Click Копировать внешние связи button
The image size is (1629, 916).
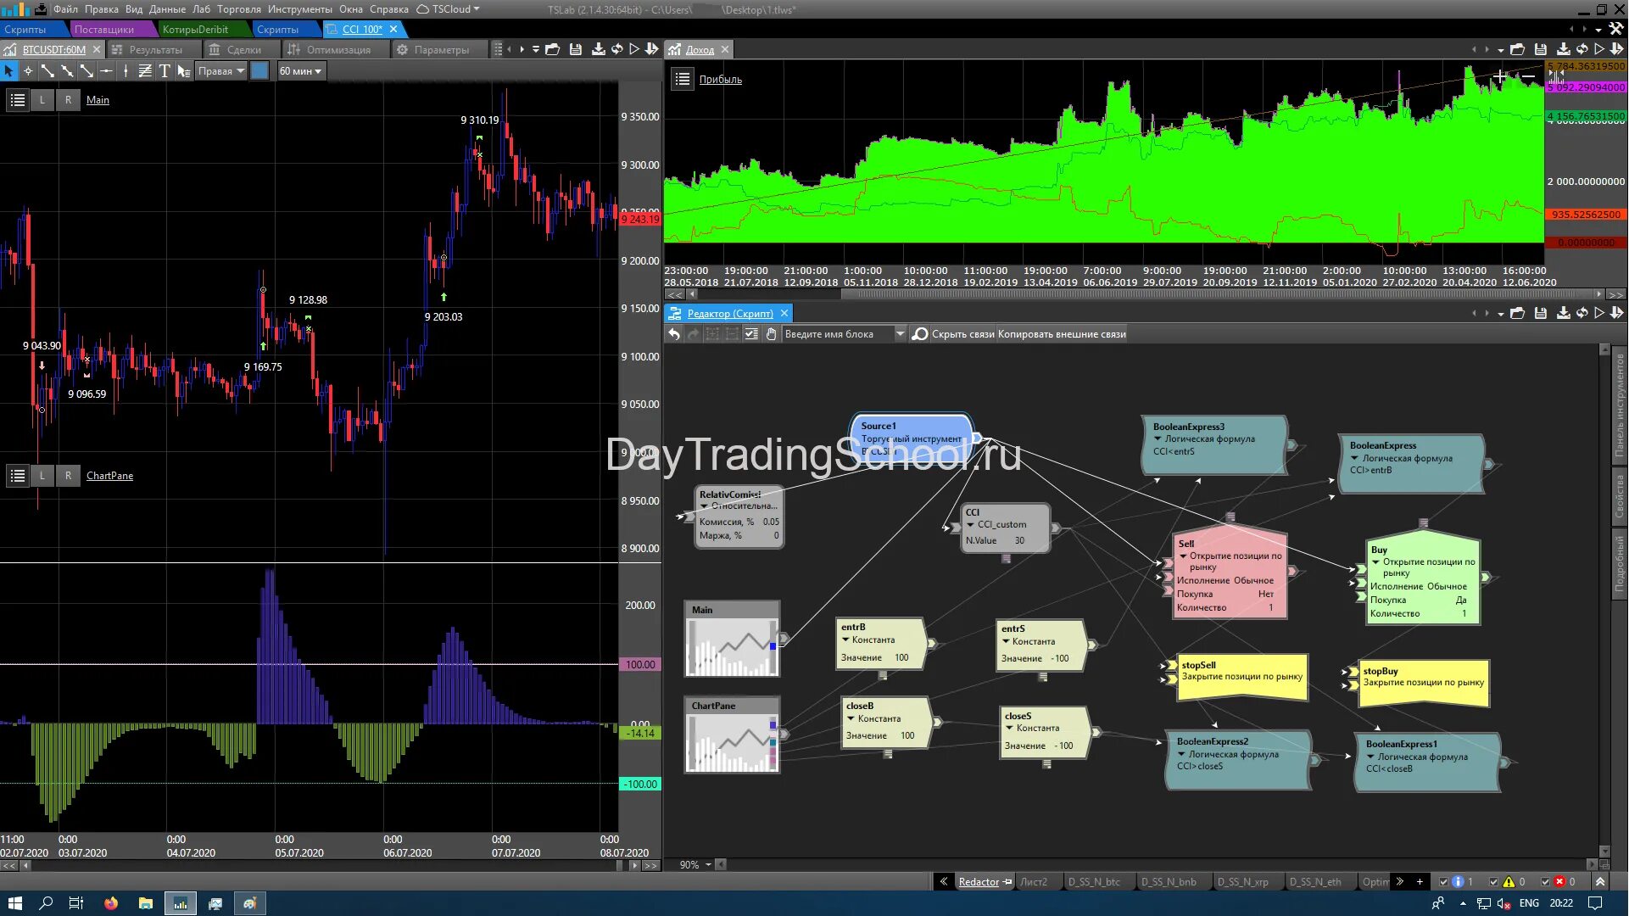coord(1062,334)
